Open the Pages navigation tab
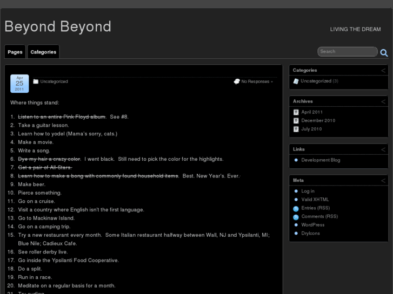393x294 pixels. (x=15, y=52)
